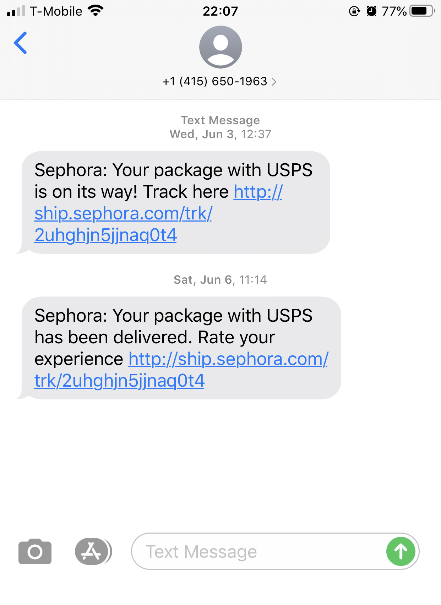Viewport: 441px width, 605px height.
Task: Tap the Wed, Jun 3 timestamp
Action: 220,134
